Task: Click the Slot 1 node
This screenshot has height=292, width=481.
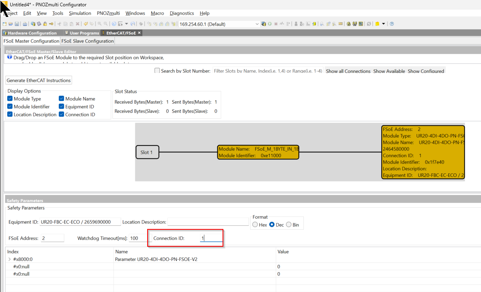Action: click(x=147, y=152)
